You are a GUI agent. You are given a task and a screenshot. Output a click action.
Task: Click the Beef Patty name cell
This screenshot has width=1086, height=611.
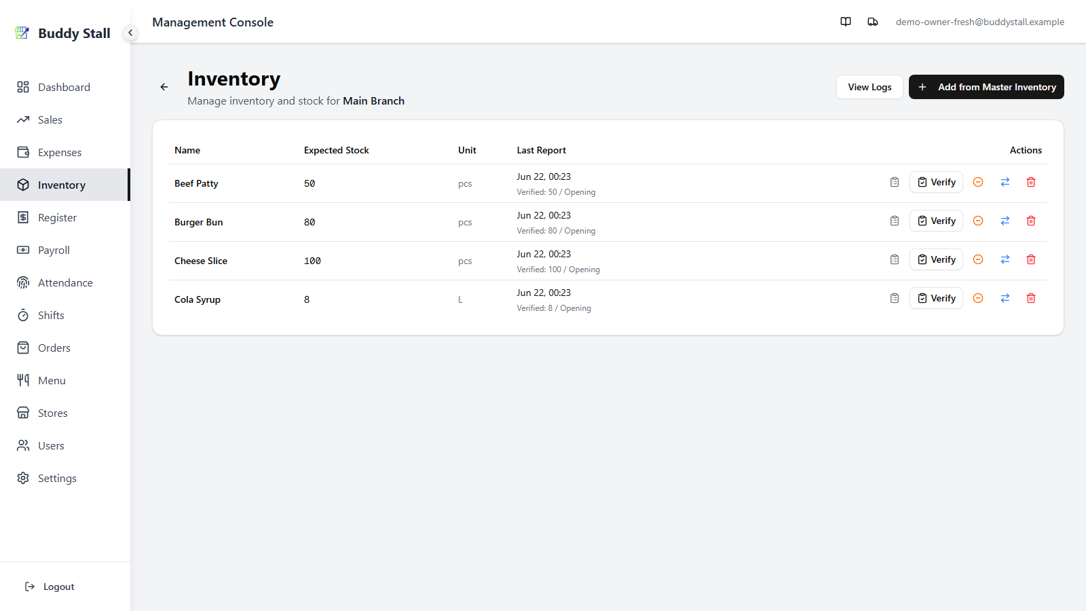click(x=196, y=183)
